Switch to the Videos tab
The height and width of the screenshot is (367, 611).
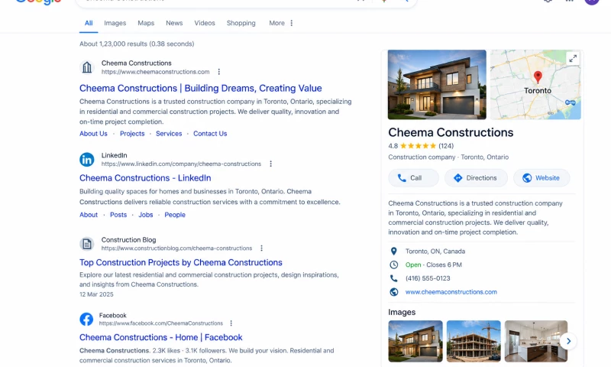click(x=205, y=23)
